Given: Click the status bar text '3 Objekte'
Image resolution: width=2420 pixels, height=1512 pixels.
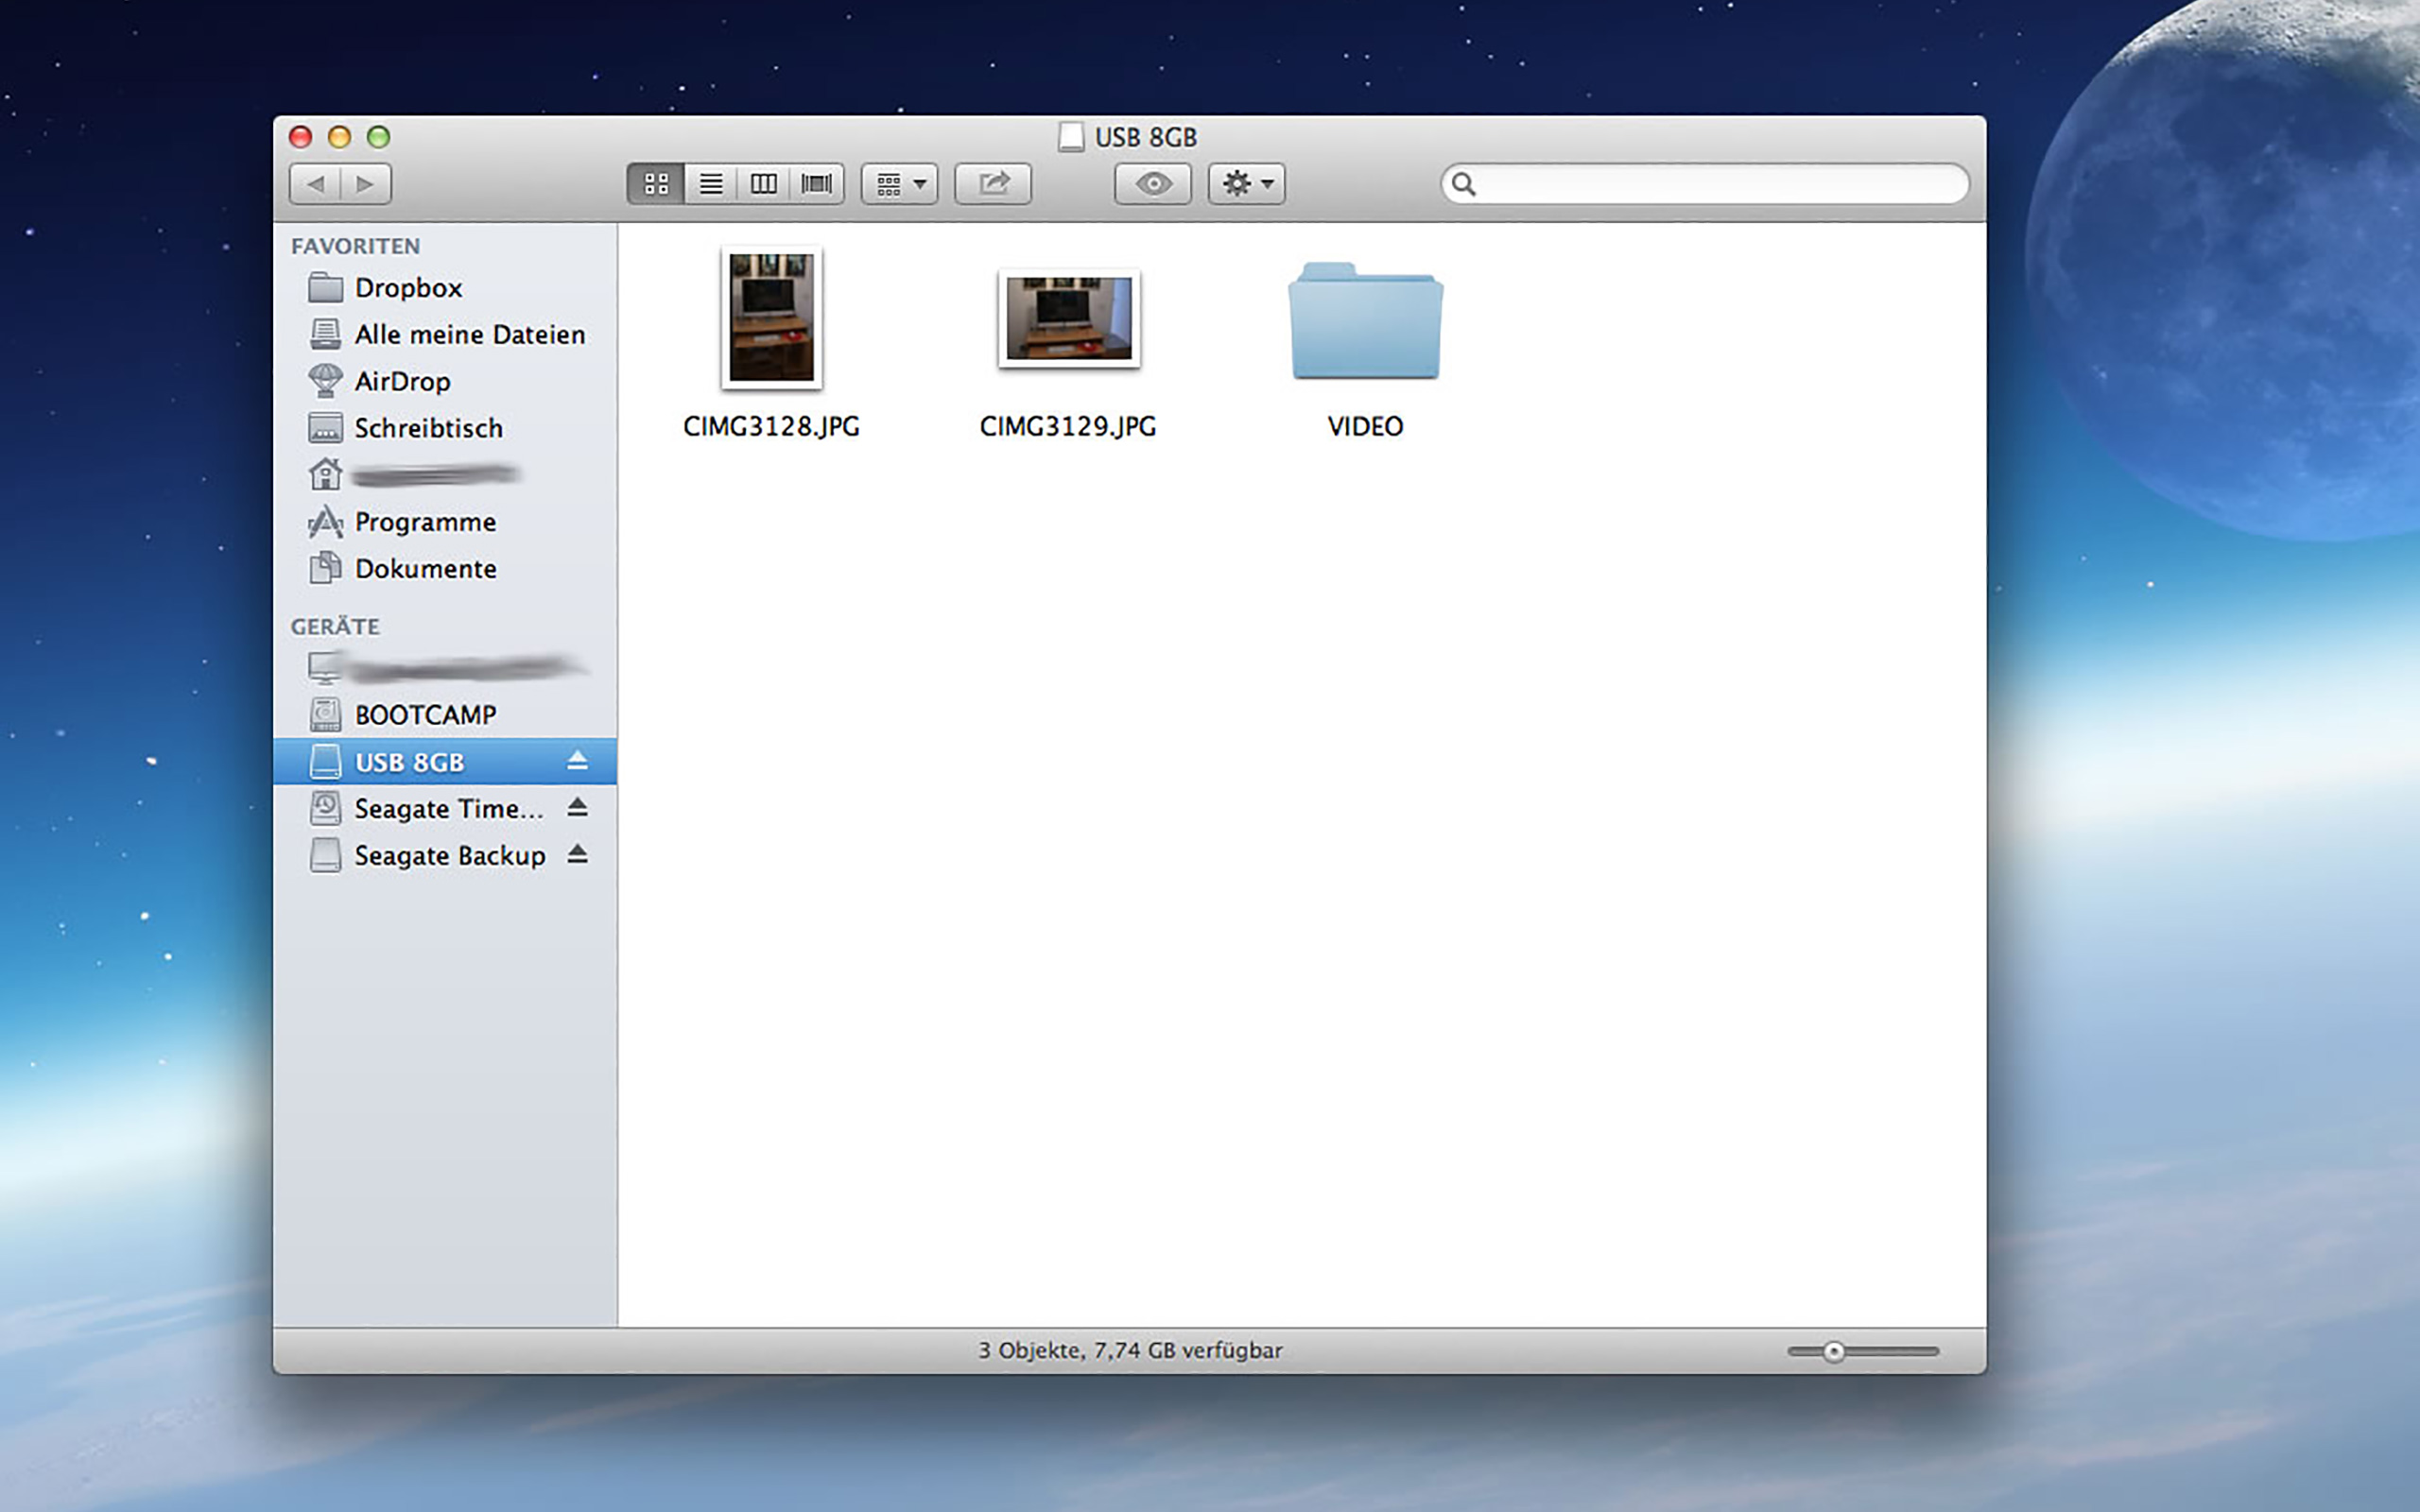Looking at the screenshot, I should [1030, 1351].
